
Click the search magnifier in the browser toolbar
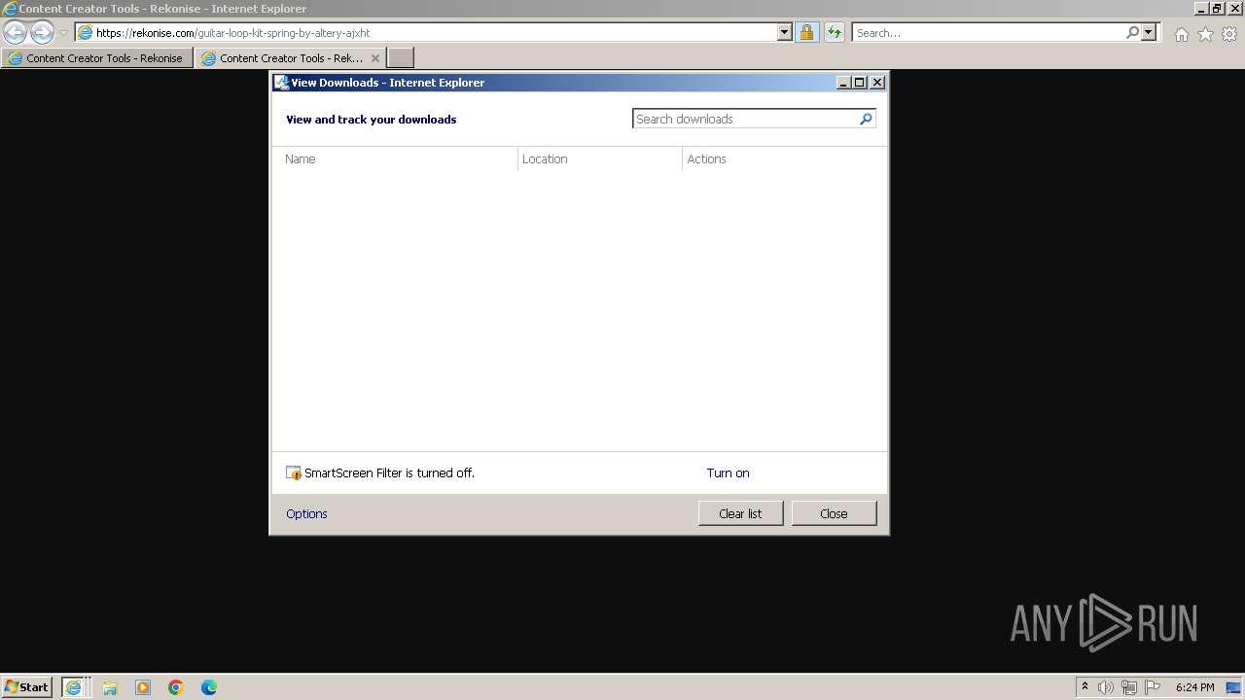click(x=1132, y=32)
